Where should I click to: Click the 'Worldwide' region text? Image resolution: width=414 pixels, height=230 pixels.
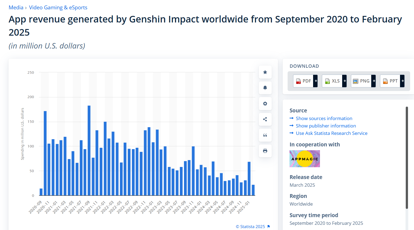click(301, 204)
